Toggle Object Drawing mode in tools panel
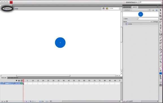163x103 pixels. pyautogui.click(x=161, y=82)
